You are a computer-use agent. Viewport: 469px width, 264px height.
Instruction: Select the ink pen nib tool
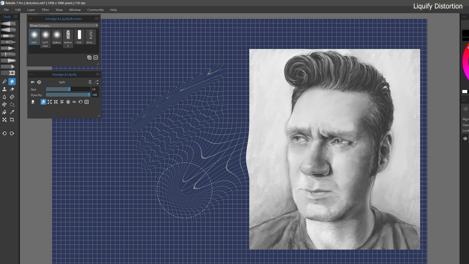pos(8,42)
